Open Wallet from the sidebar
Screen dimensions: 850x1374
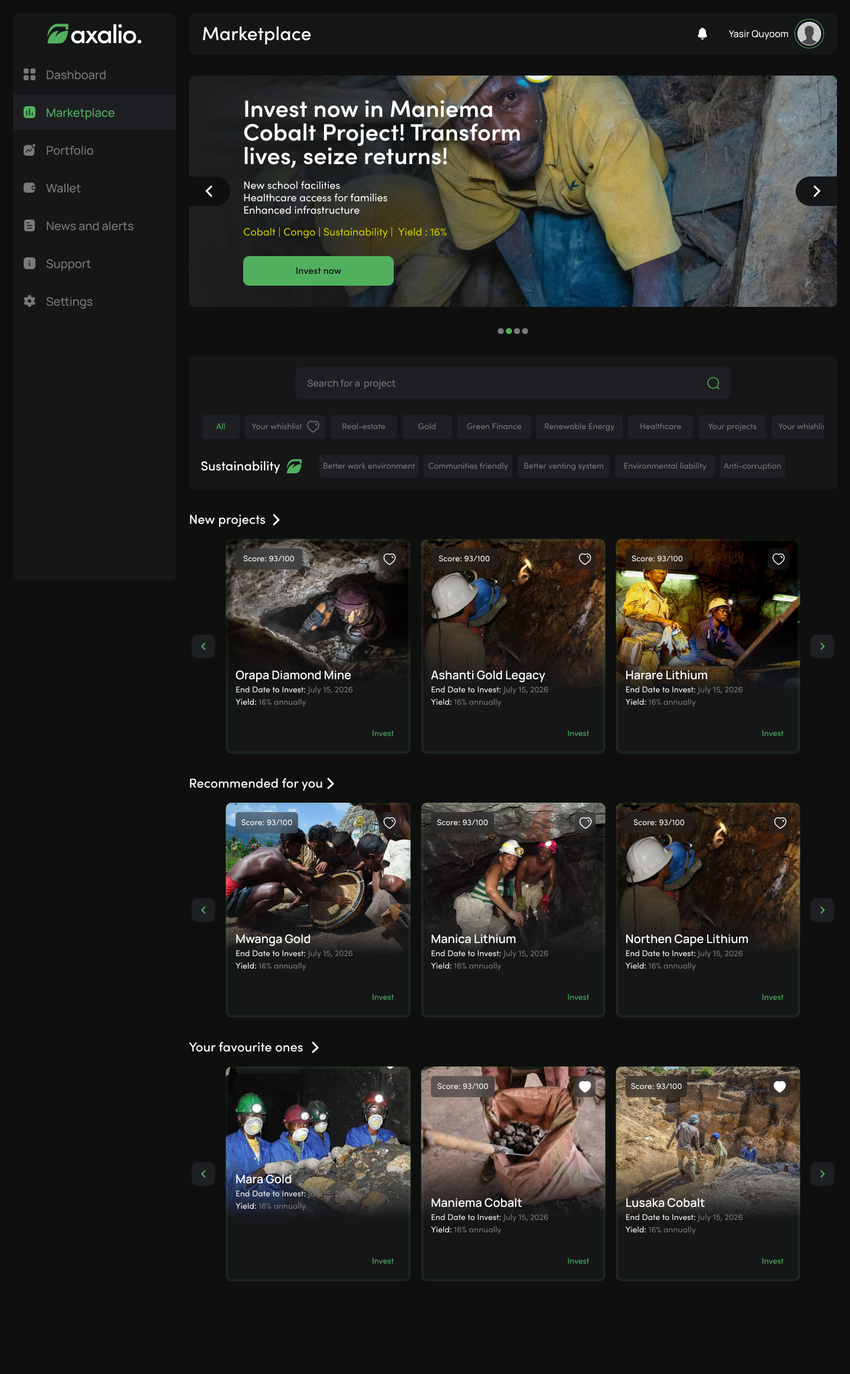click(x=63, y=188)
